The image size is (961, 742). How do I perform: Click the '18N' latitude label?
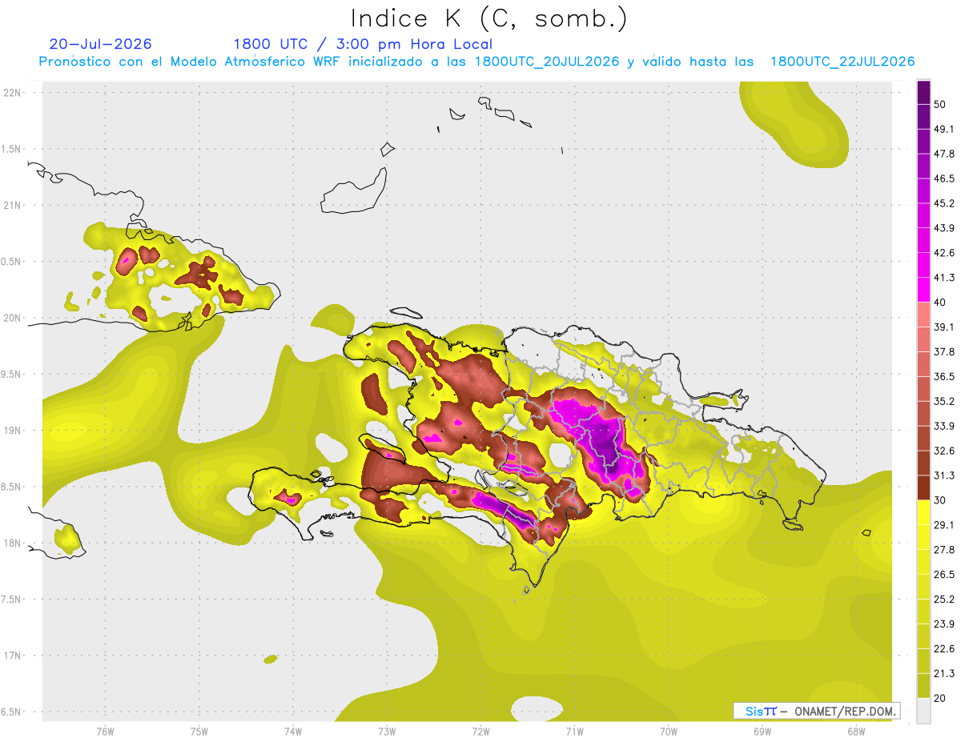13,543
